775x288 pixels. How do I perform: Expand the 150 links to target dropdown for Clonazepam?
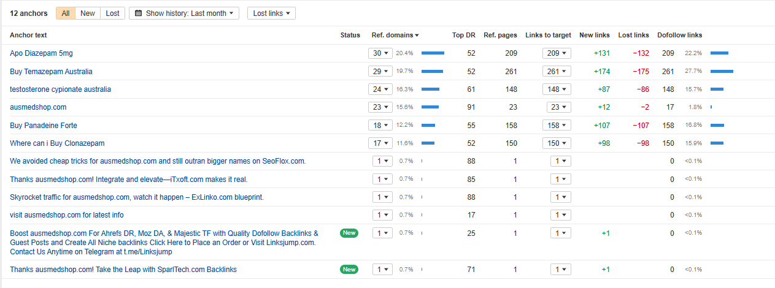pos(557,143)
